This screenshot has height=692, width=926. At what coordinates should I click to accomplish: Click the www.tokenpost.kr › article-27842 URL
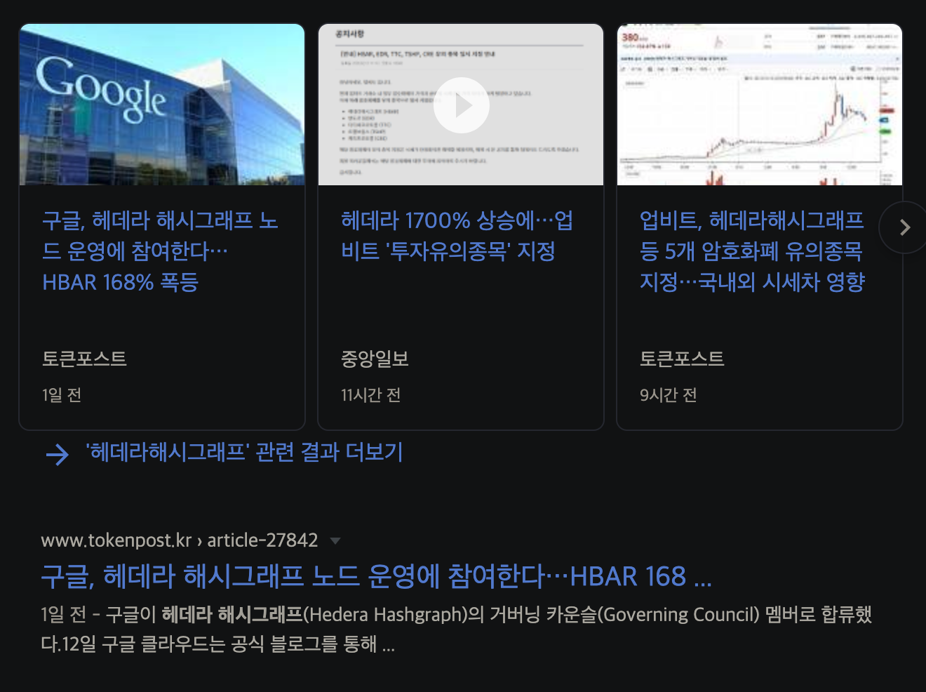(x=180, y=540)
